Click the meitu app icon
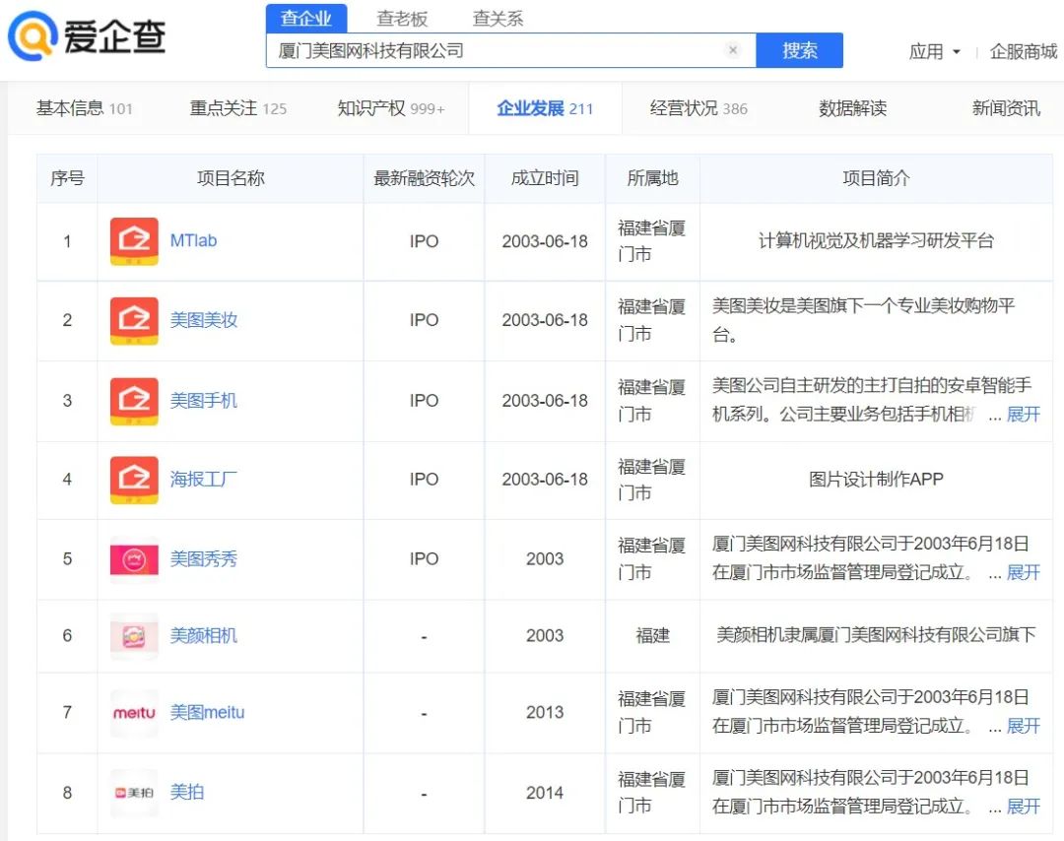This screenshot has height=841, width=1064. 133,713
